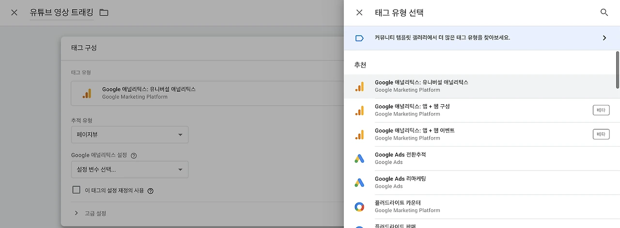Click '베타' badge on 앱 + 웹 구성 row
The image size is (620, 228).
(x=601, y=110)
